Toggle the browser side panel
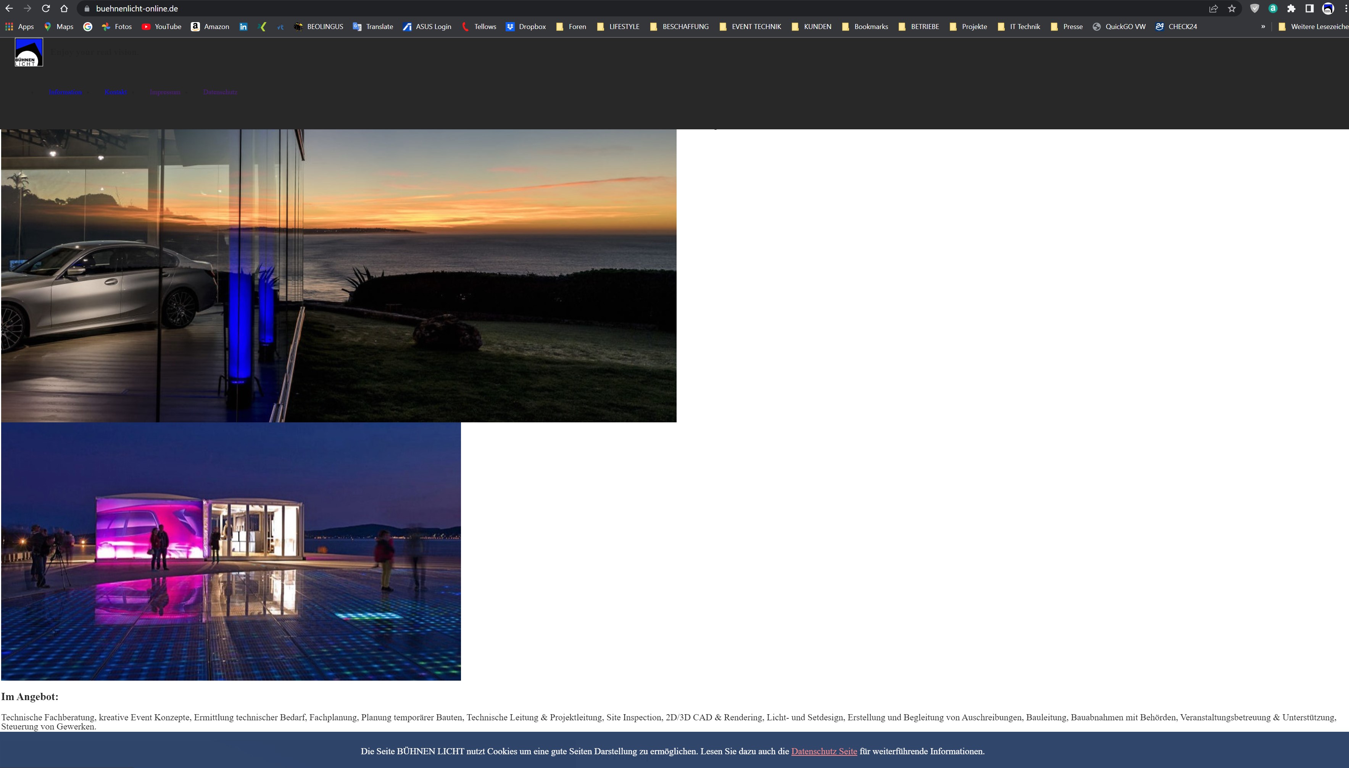Image resolution: width=1349 pixels, height=768 pixels. pyautogui.click(x=1309, y=8)
